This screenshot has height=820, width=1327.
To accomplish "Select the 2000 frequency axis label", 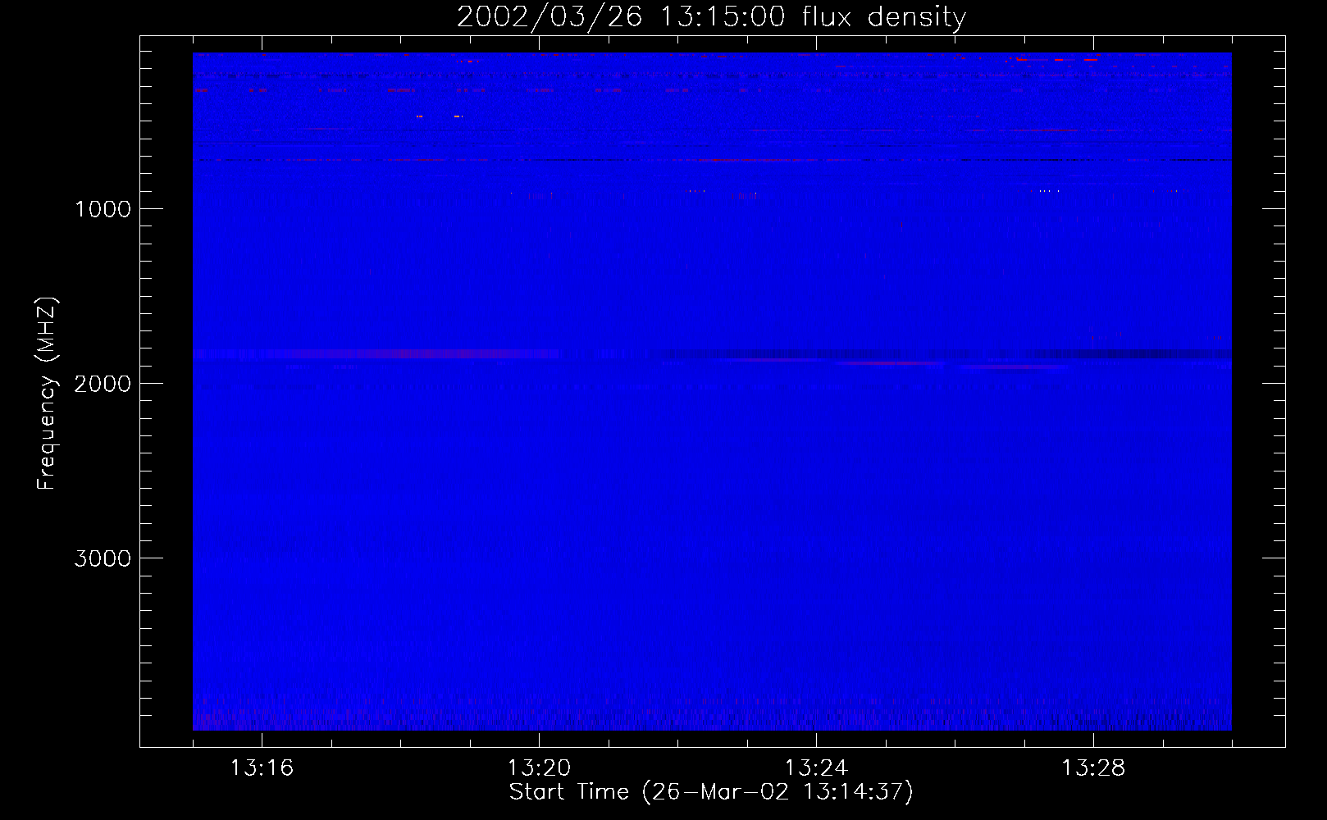I will (x=103, y=384).
